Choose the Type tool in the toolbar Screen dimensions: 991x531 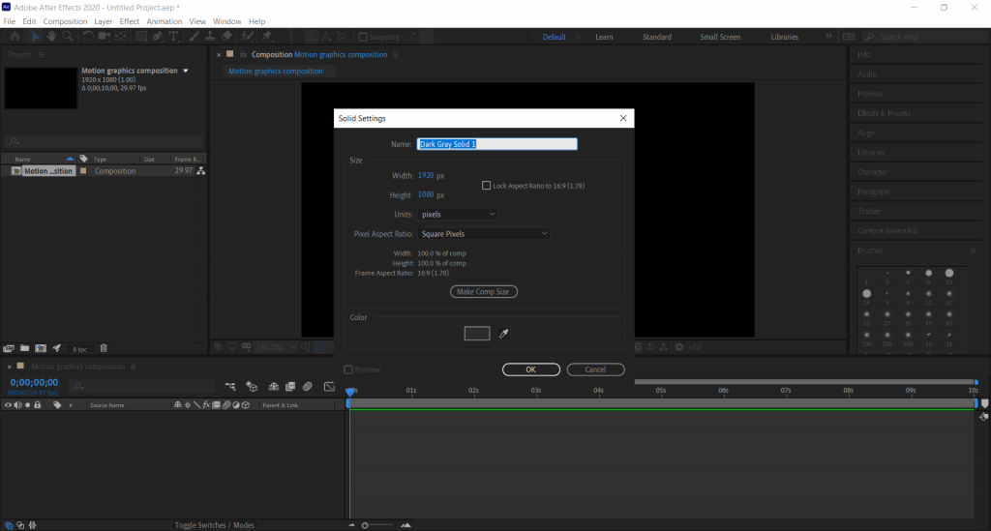click(174, 37)
